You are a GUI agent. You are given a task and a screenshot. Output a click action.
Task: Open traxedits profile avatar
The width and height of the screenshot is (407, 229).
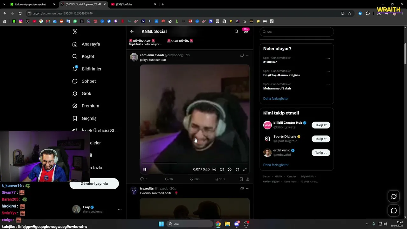(x=134, y=191)
